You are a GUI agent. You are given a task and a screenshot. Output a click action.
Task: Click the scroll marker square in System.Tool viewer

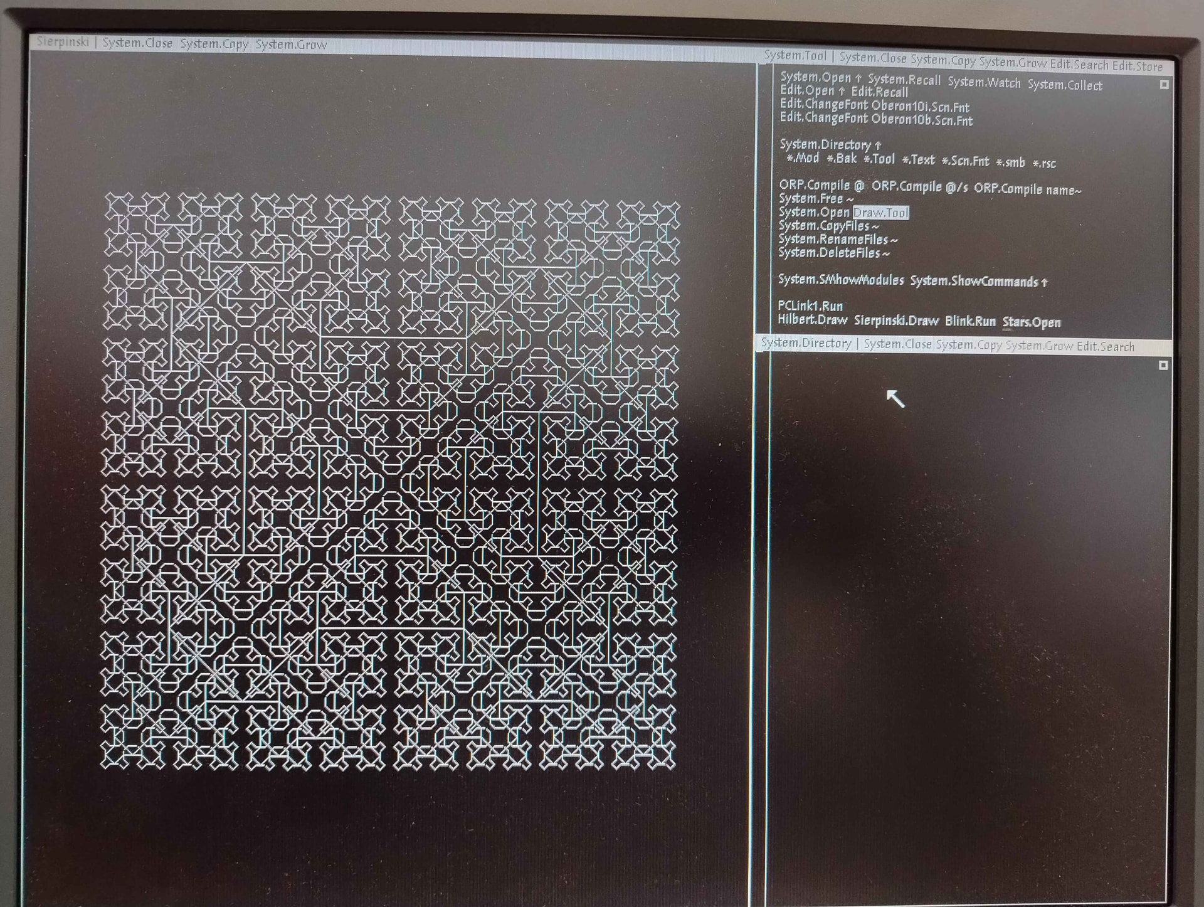[1164, 85]
